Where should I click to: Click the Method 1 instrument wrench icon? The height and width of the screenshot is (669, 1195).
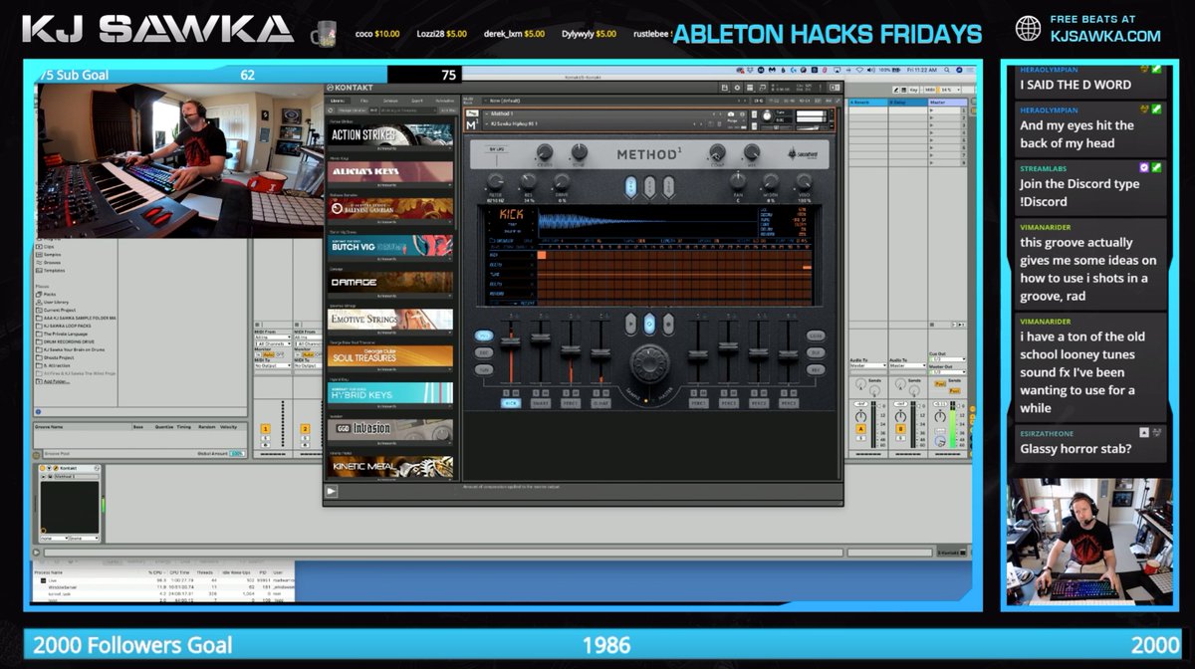point(472,115)
